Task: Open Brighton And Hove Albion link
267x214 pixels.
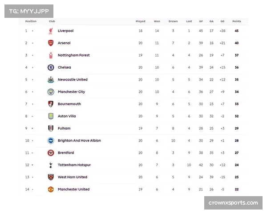Action: (79, 140)
